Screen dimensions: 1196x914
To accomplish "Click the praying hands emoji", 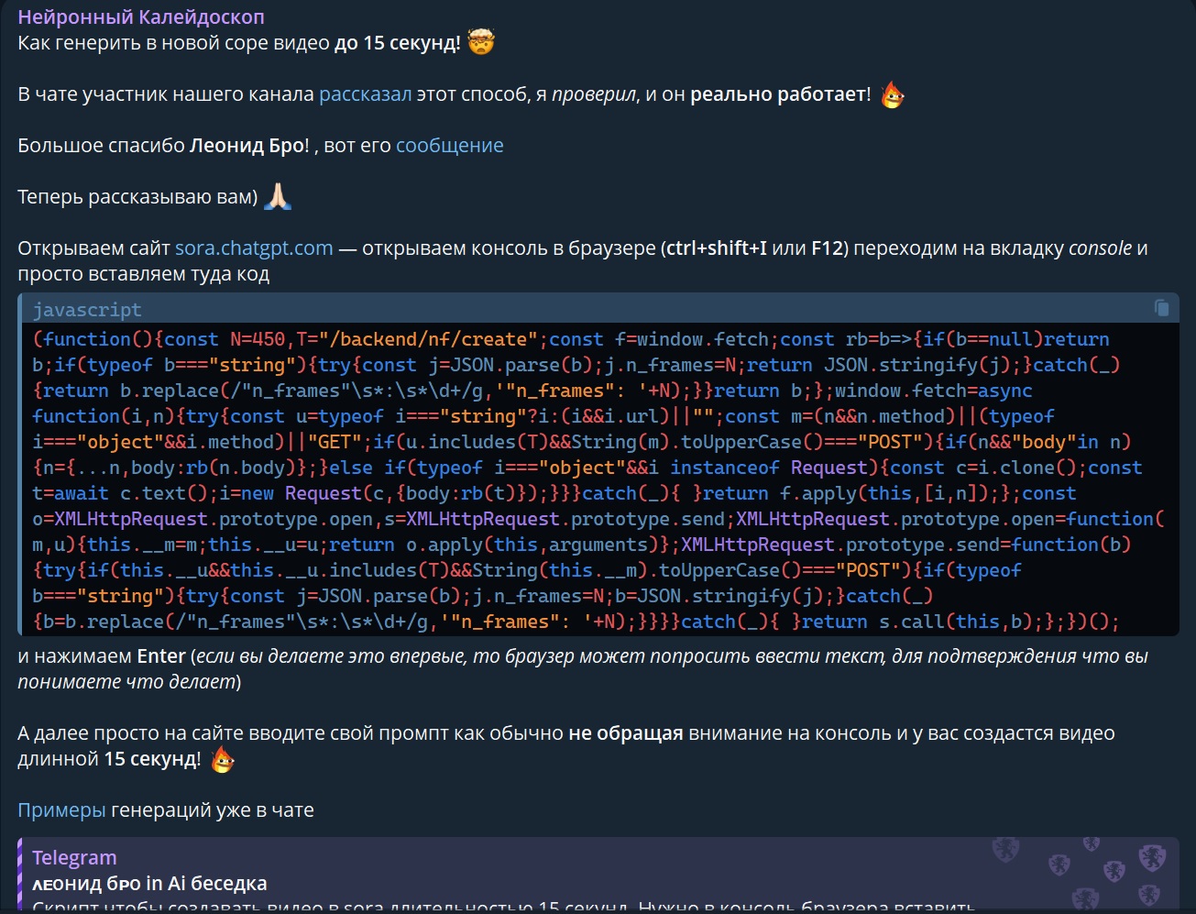I will click(x=278, y=196).
